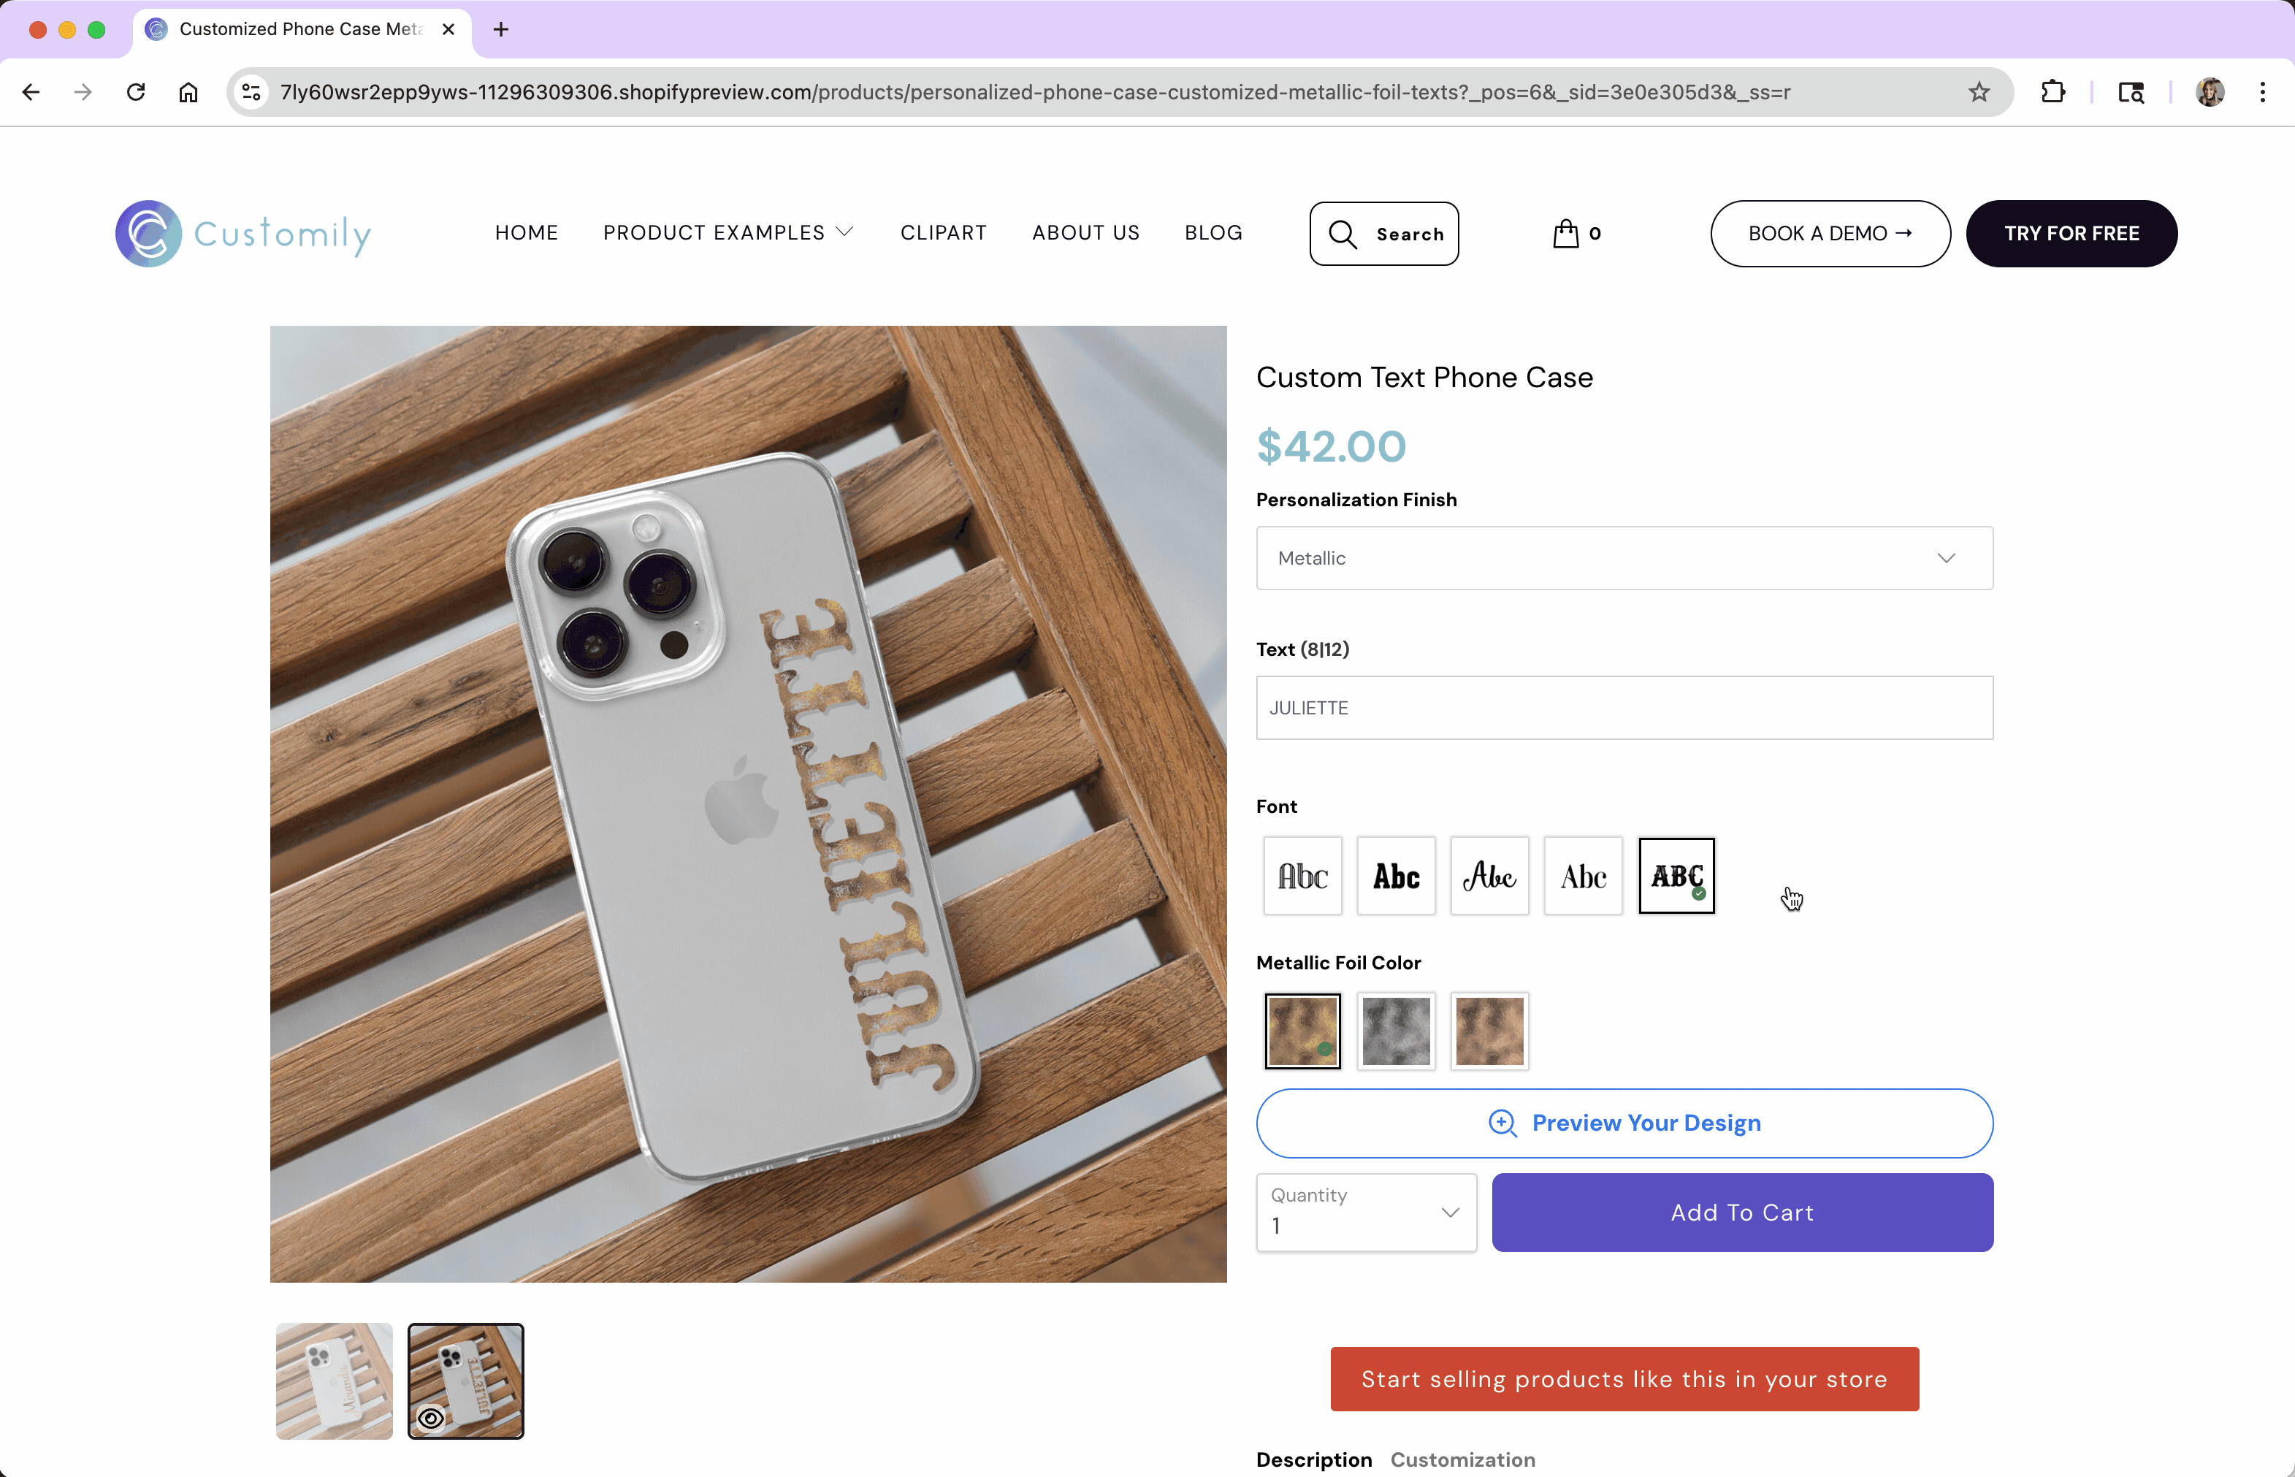The height and width of the screenshot is (1477, 2295).
Task: Go to the Clipart menu item
Action: (943, 233)
